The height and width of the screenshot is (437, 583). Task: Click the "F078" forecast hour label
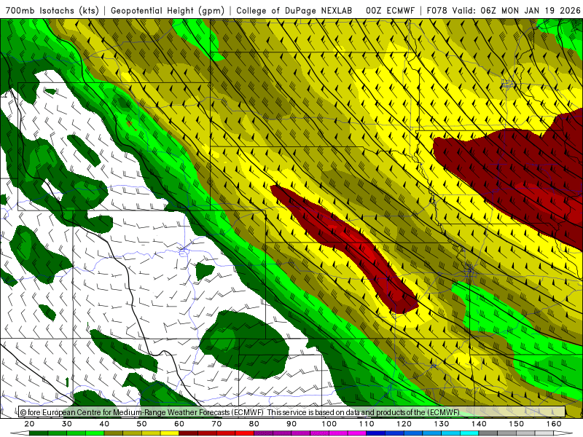click(x=437, y=10)
